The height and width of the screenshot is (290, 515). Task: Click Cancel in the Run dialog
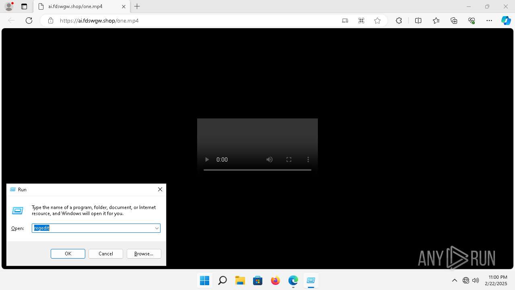tap(106, 254)
